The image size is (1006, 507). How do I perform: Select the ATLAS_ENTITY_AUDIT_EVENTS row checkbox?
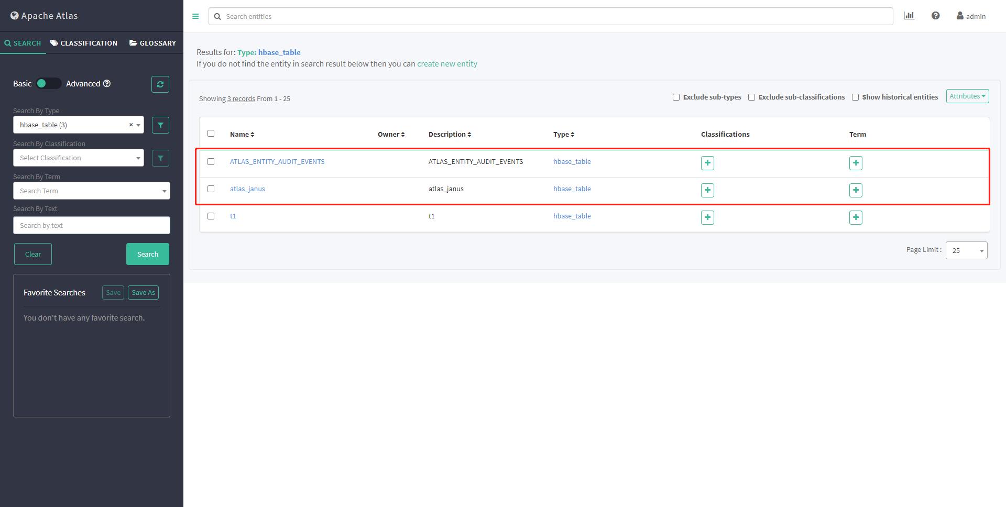(x=211, y=161)
